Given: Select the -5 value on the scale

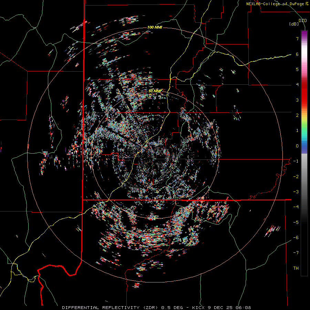Looking at the screenshot, I should pyautogui.click(x=296, y=223).
